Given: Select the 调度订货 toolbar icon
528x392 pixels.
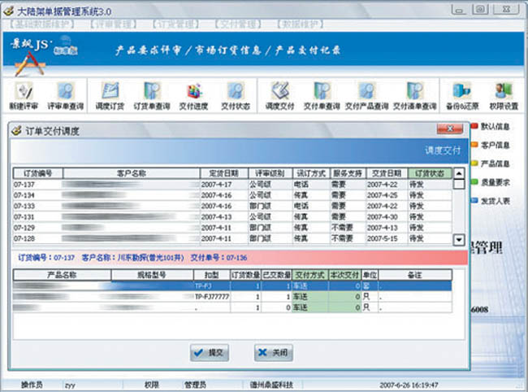Looking at the screenshot, I should pyautogui.click(x=109, y=95).
